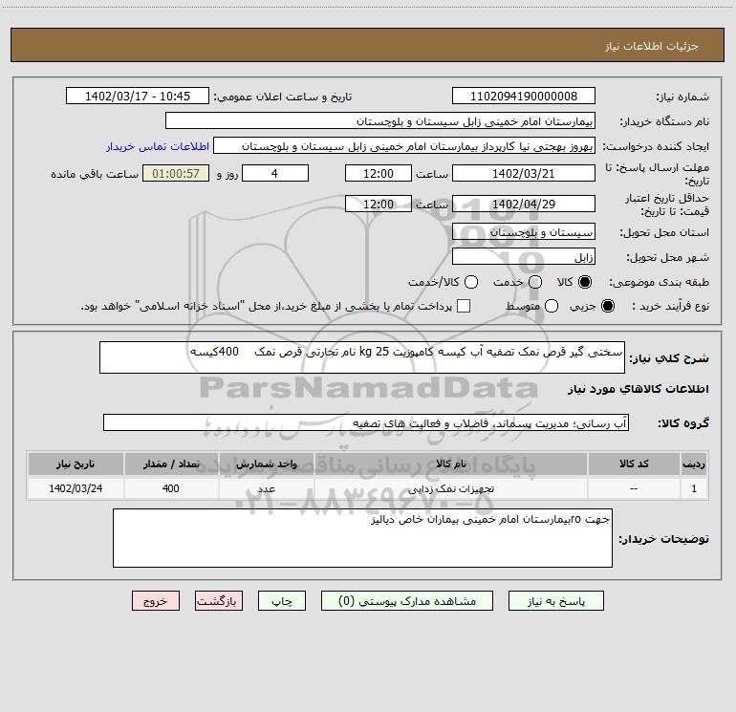
Task: Click the نام کالا column header
Action: 451,464
